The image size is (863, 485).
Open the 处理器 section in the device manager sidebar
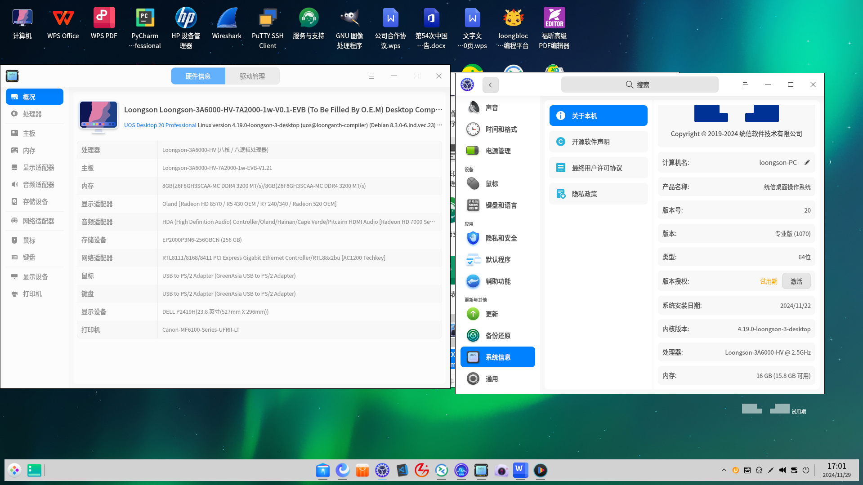[35, 114]
